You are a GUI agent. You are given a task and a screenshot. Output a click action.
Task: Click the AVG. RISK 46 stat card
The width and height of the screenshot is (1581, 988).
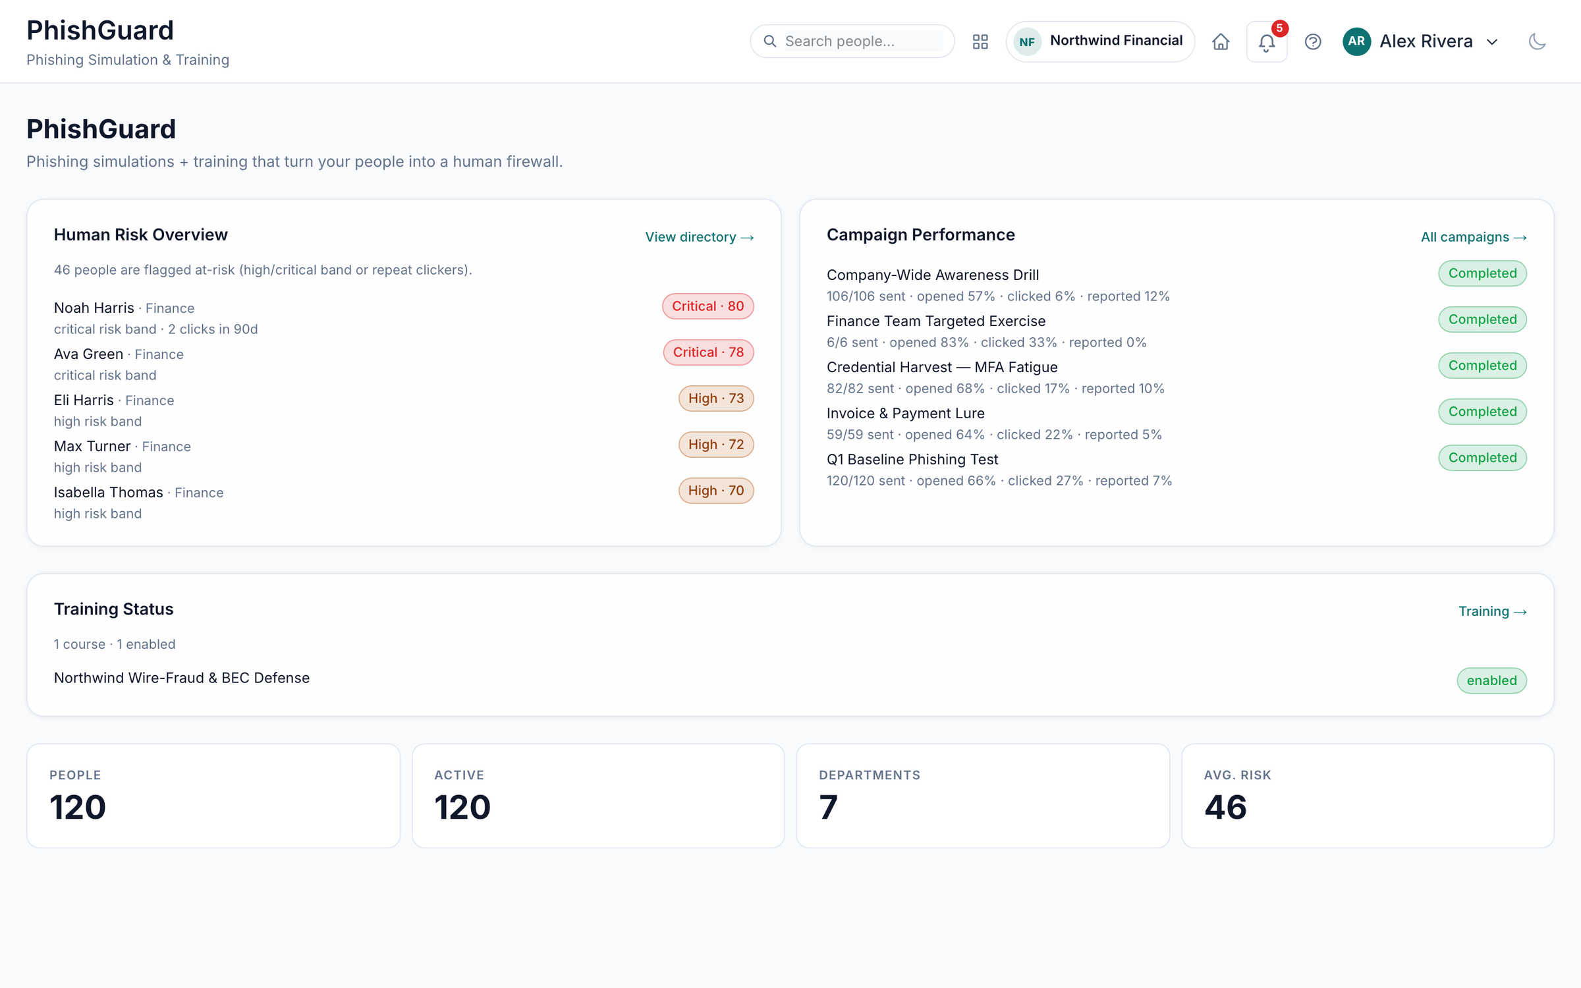[1368, 796]
